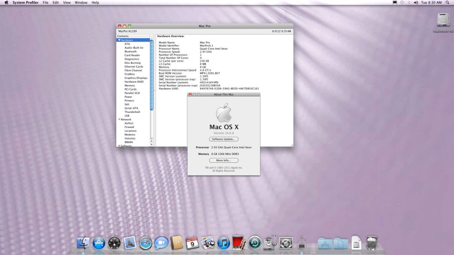This screenshot has height=255, width=454.
Task: Open Address Book in the dock
Action: (176, 243)
